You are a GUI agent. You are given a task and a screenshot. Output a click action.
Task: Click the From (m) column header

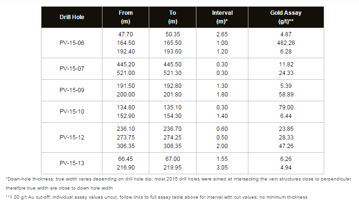click(125, 17)
